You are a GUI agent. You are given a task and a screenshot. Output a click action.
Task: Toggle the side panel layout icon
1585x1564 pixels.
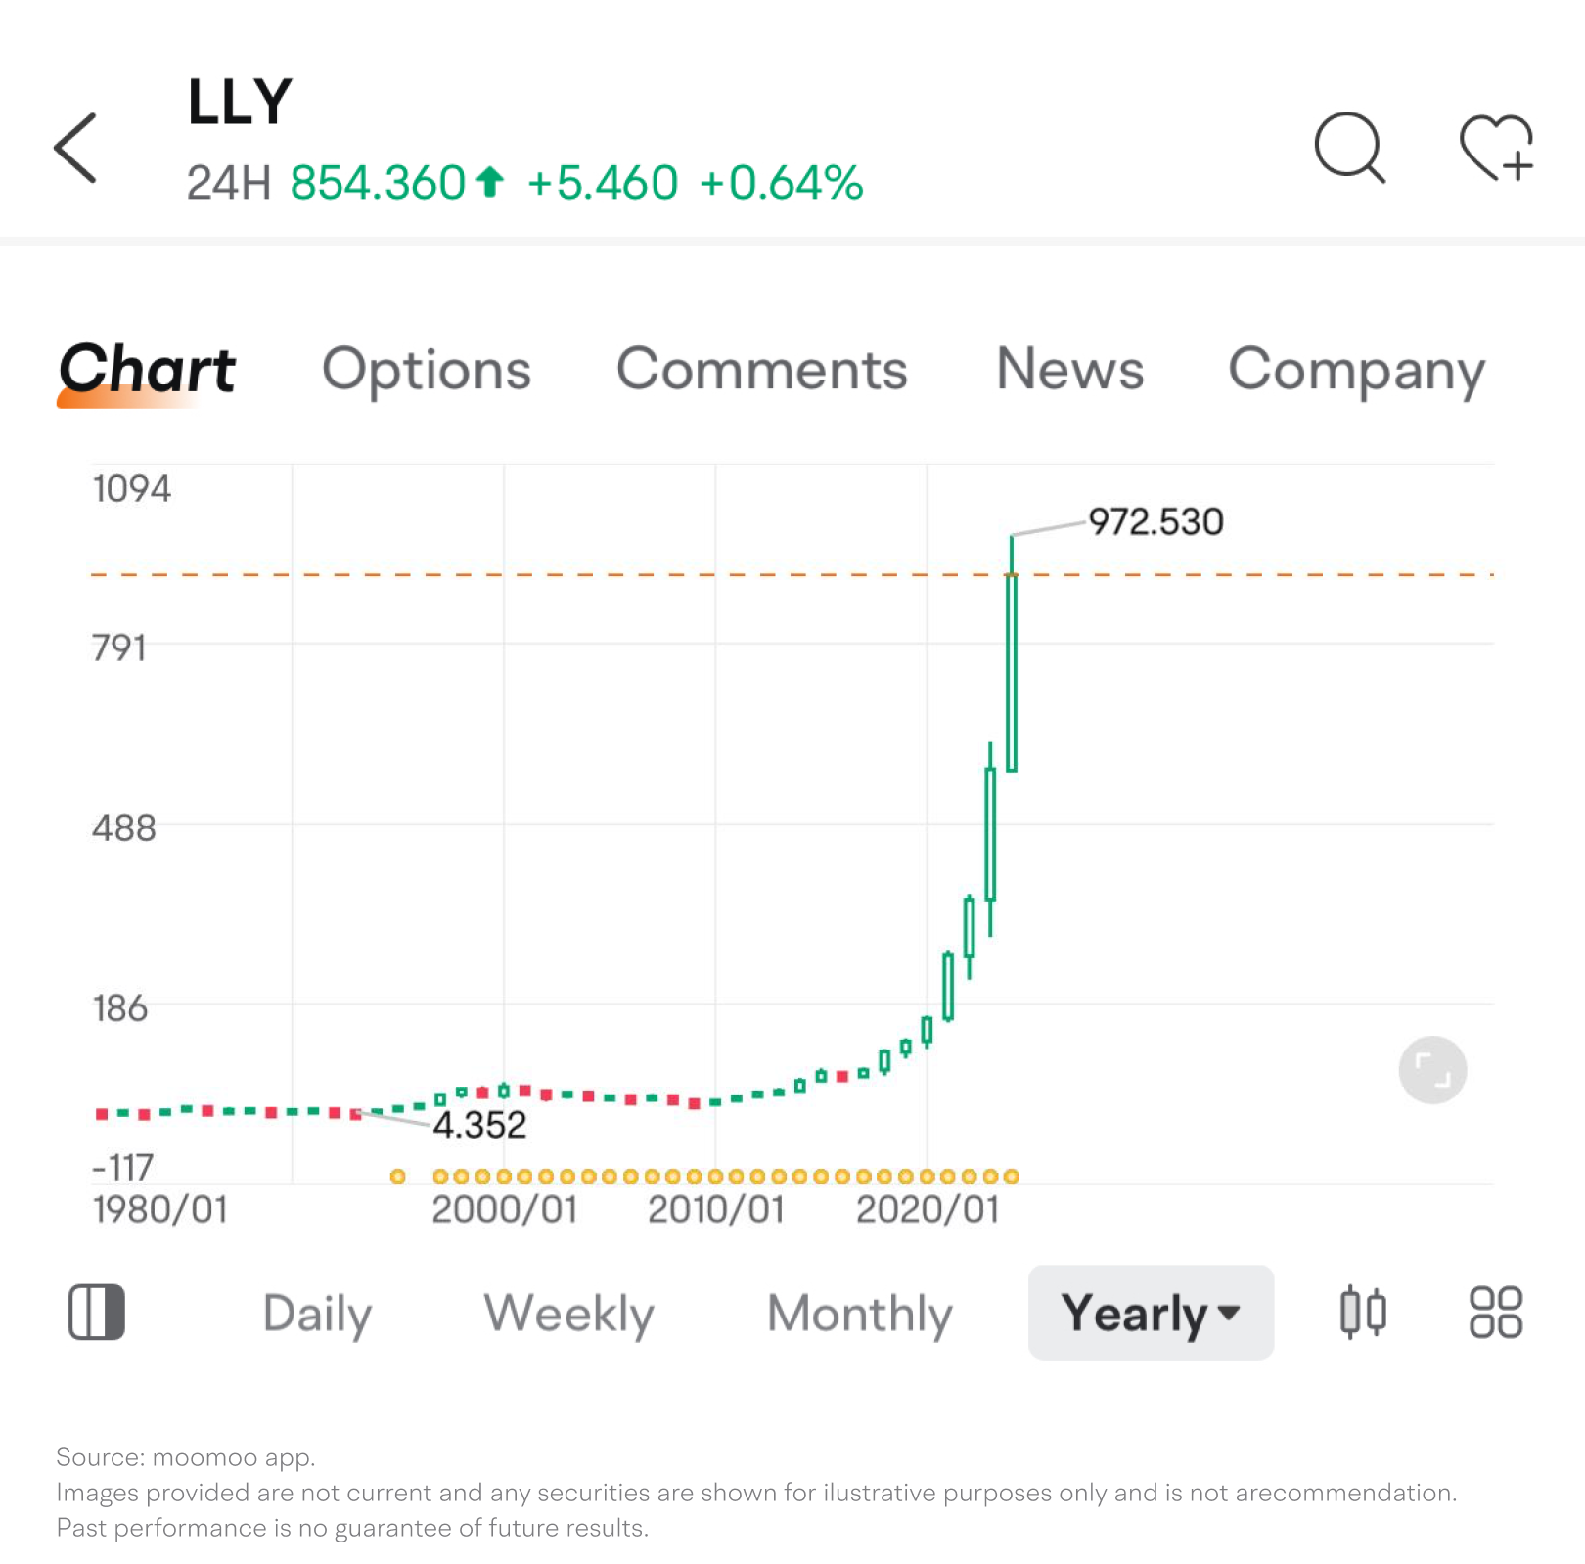97,1312
